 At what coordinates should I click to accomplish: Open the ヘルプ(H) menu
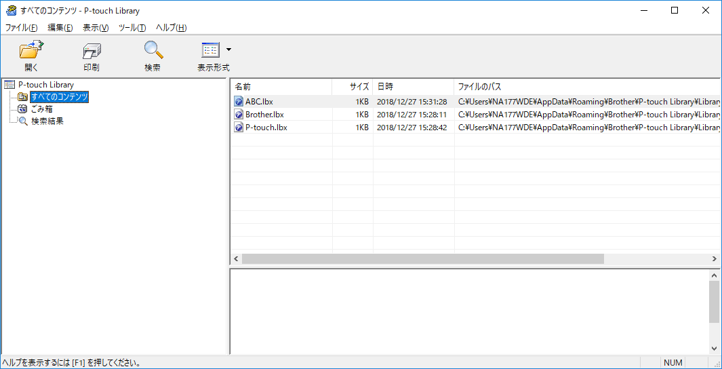pyautogui.click(x=172, y=28)
